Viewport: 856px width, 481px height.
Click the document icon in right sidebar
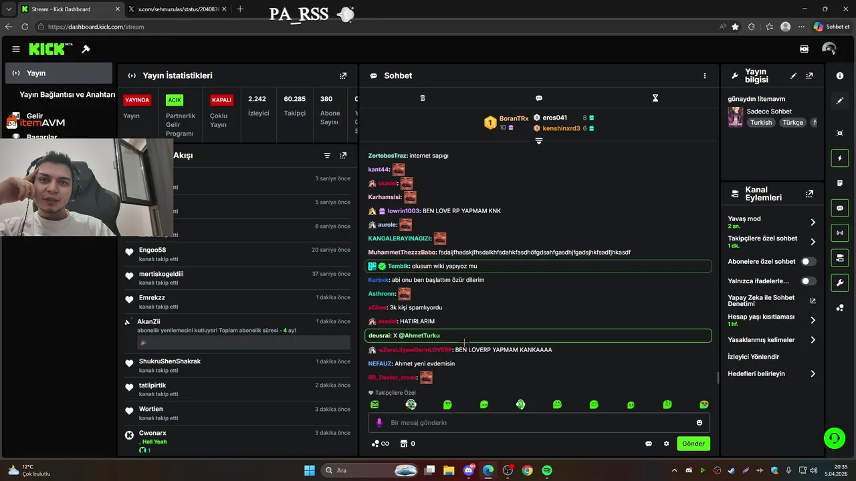[840, 183]
